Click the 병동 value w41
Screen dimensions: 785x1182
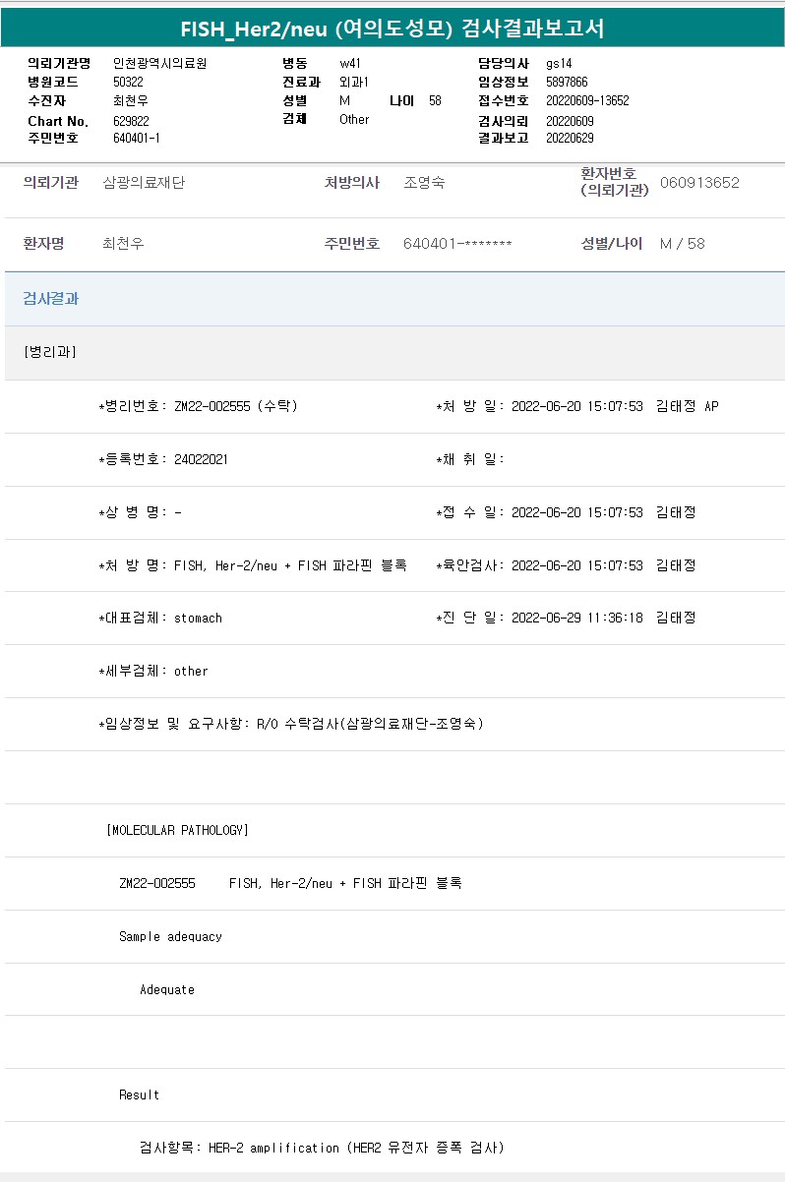point(349,63)
